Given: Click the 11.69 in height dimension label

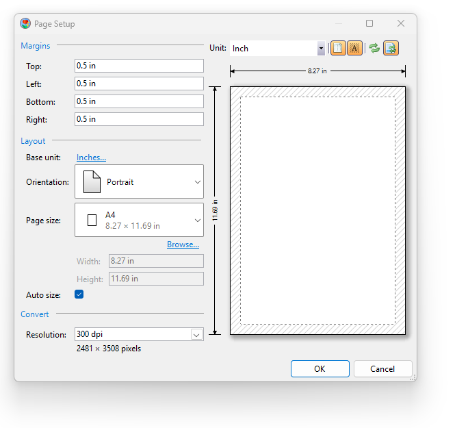Looking at the screenshot, I should pyautogui.click(x=215, y=210).
